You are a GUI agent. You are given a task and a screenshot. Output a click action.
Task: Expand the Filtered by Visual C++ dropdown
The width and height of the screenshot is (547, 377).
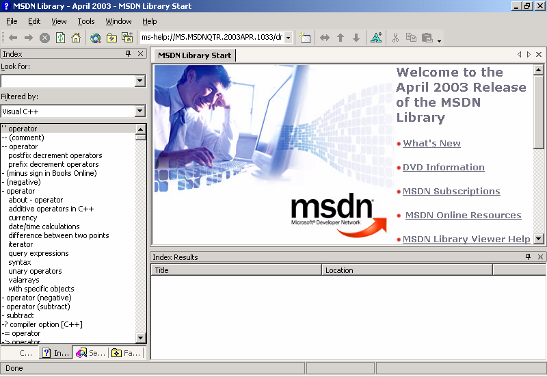point(140,111)
